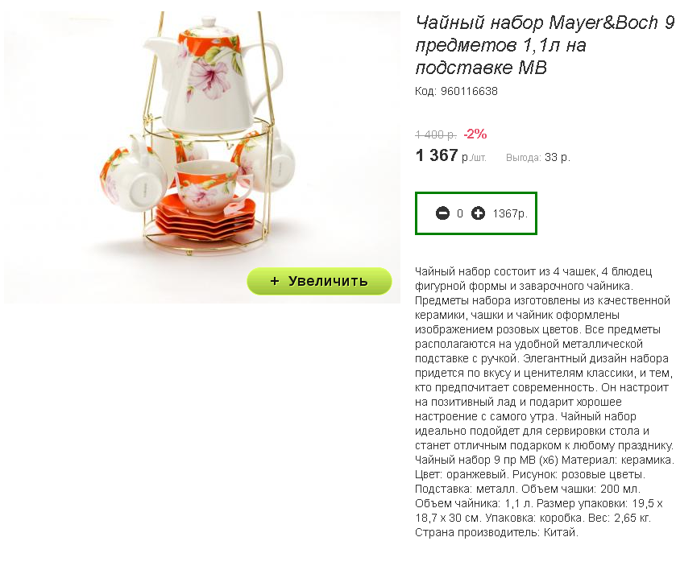Decrease quantity with the minus icon
The image size is (676, 566).
tap(442, 213)
